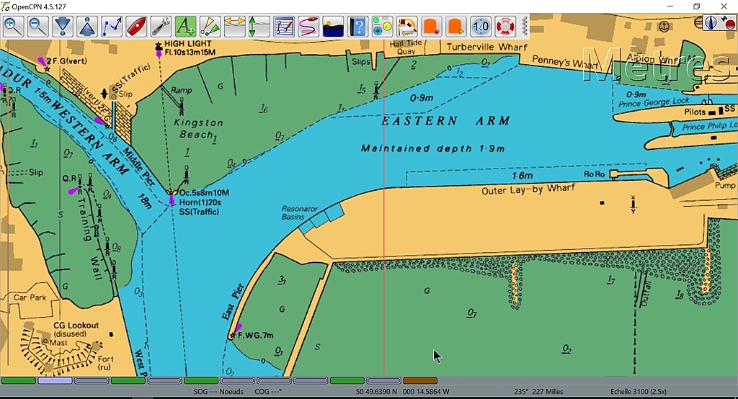The width and height of the screenshot is (738, 399).
Task: Click the 'Middle Pier' label
Action: point(138,166)
